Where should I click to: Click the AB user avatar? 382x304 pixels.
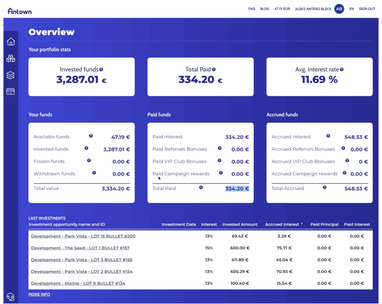click(x=339, y=9)
